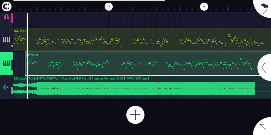Select the Massacre instrumental audio clip name
The height and width of the screenshot is (135, 271).
click(x=82, y=79)
